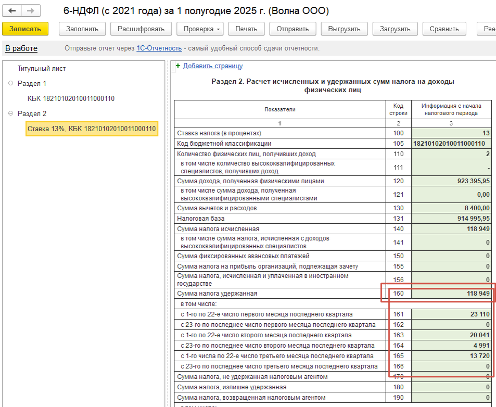Select КБК 18210102010011000110 under Раздел 1
This screenshot has height=407, width=496.
point(71,99)
